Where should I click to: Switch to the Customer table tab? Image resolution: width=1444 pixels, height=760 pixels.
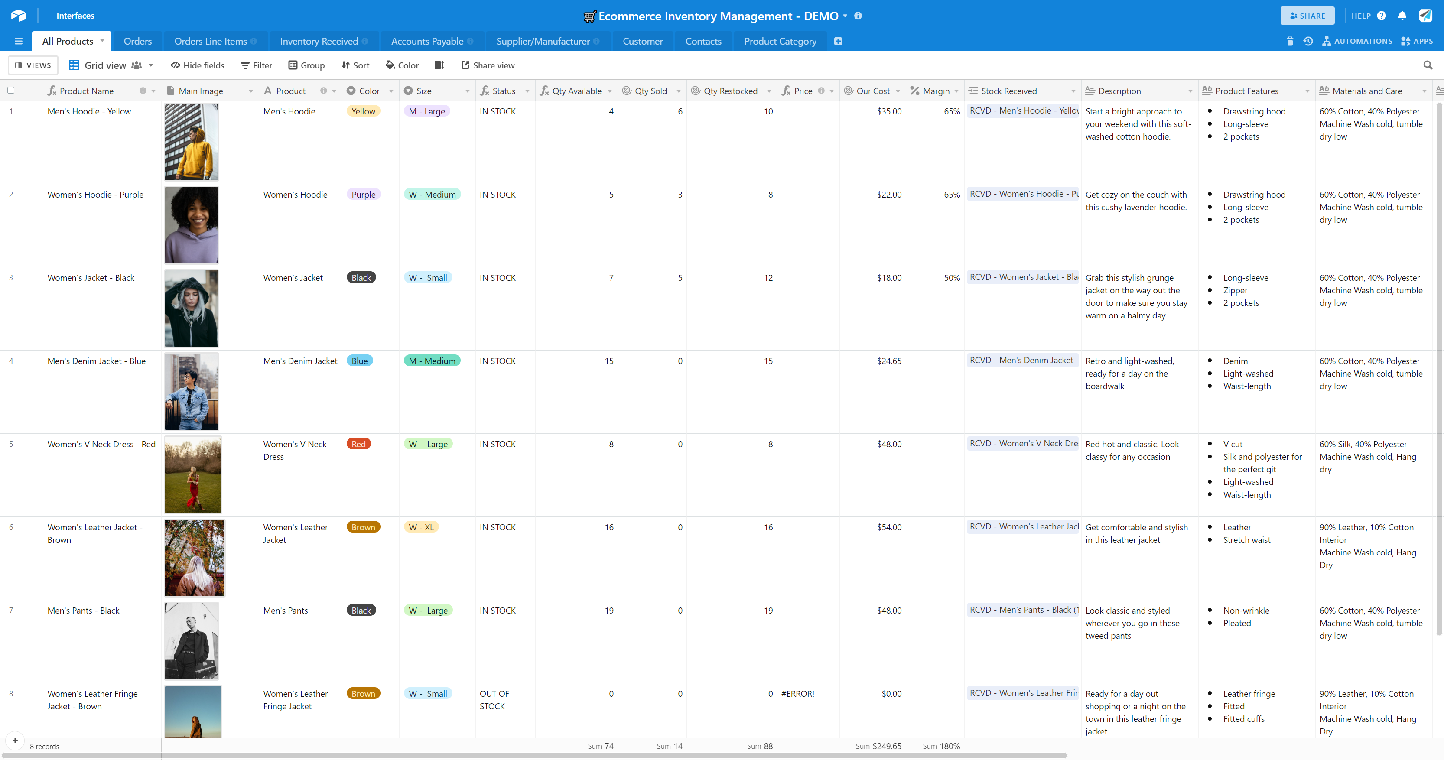pos(642,41)
